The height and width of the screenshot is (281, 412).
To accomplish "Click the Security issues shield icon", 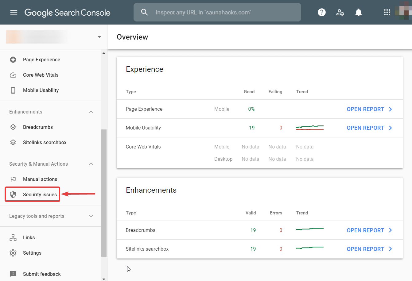I will tap(13, 194).
